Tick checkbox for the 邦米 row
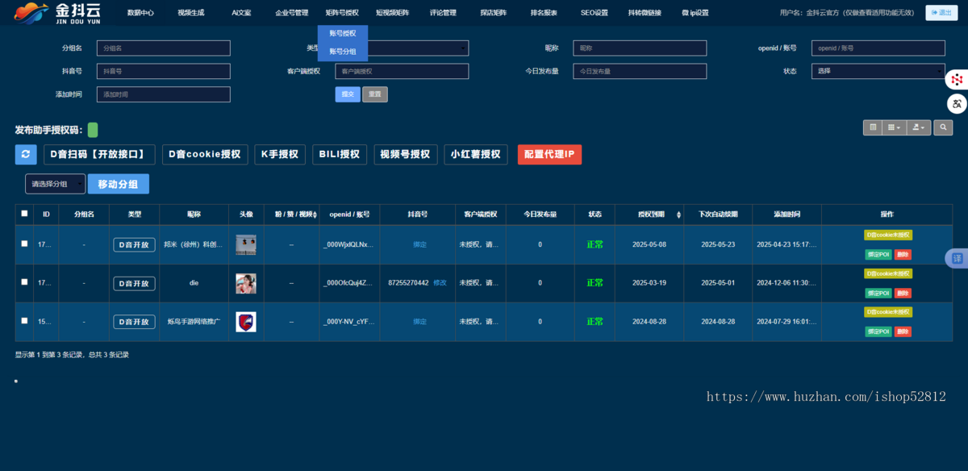Image resolution: width=968 pixels, height=471 pixels. coord(24,244)
